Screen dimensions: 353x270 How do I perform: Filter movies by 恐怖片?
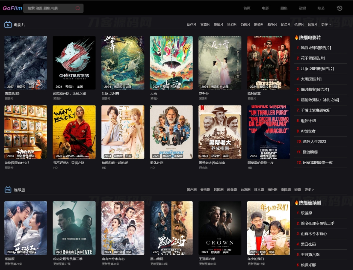(x=245, y=25)
